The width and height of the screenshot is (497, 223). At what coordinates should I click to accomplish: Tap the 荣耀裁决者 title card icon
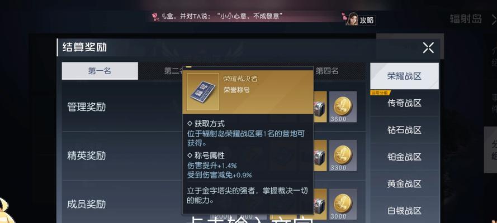pyautogui.click(x=203, y=92)
